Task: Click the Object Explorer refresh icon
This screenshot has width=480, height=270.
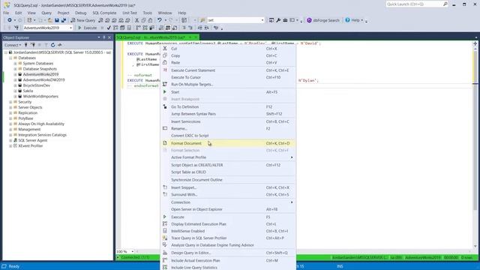Action: [x=53, y=45]
